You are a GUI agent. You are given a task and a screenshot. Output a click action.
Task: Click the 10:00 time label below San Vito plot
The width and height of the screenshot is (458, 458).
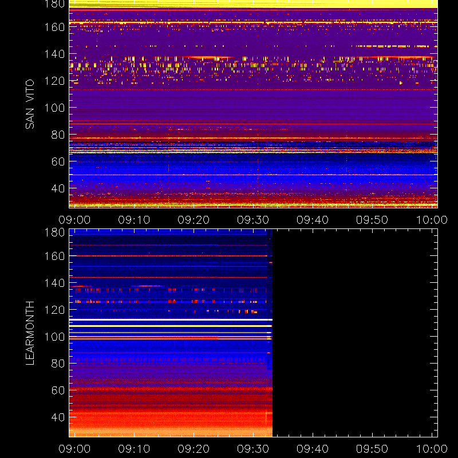click(432, 220)
